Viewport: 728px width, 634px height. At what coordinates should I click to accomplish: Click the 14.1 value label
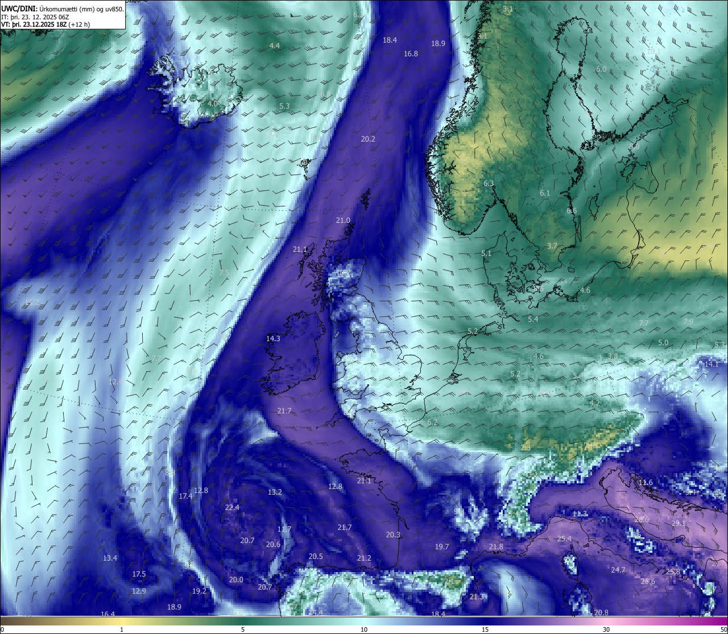[x=712, y=363]
